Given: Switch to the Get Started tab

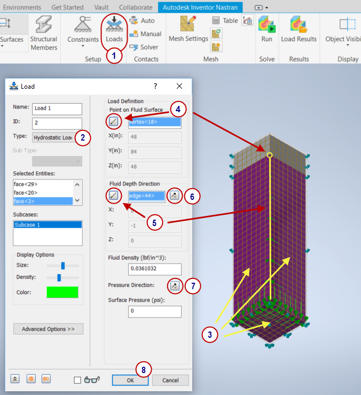Looking at the screenshot, I should click(67, 7).
